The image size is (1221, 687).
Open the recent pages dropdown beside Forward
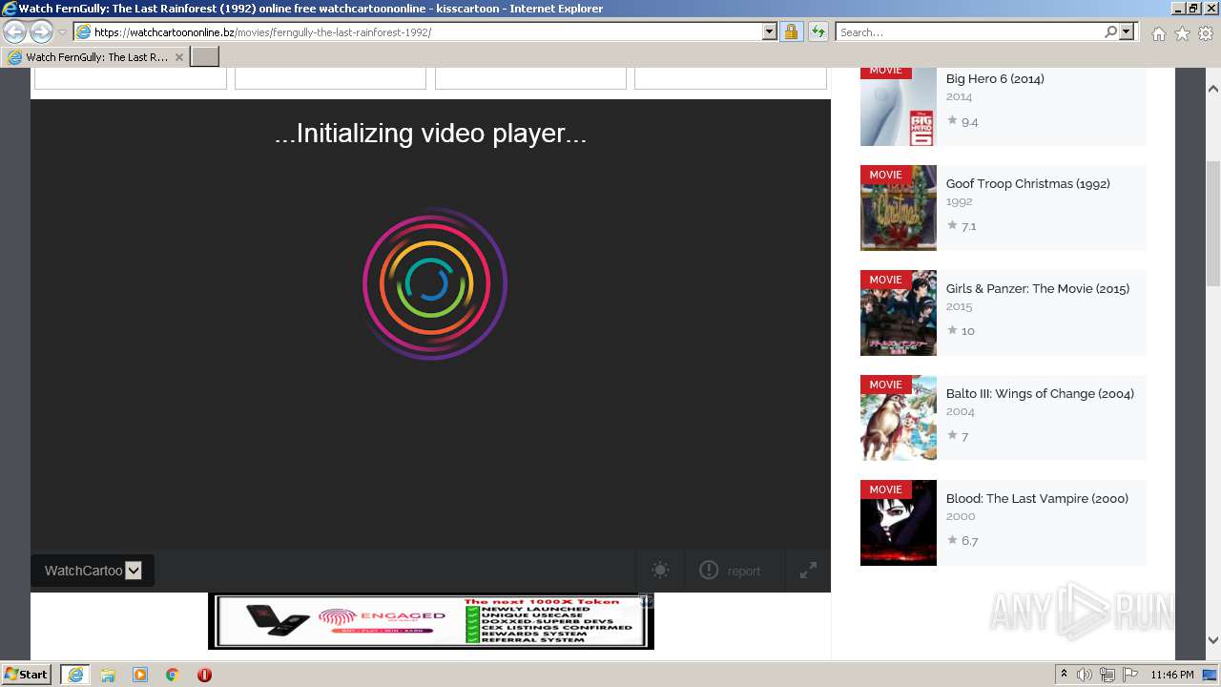[x=62, y=32]
